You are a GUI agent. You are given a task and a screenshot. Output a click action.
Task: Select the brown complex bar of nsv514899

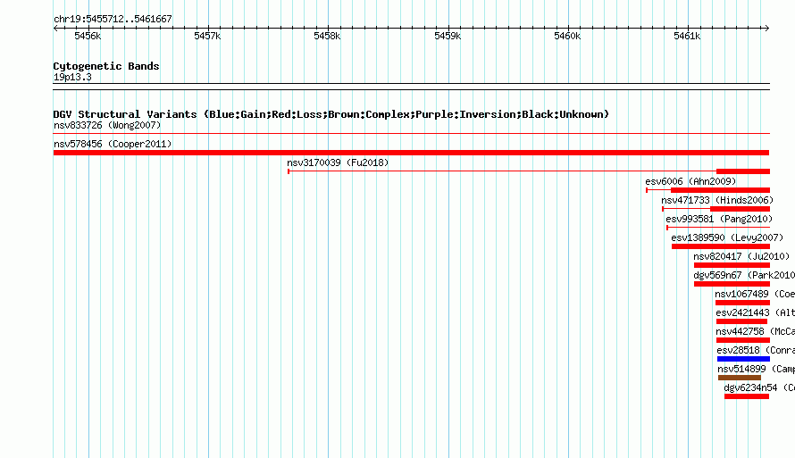click(x=740, y=378)
